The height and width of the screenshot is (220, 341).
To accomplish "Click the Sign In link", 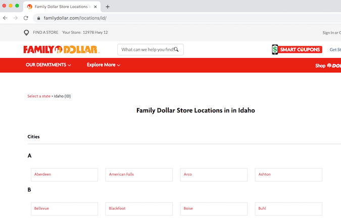I will [x=328, y=33].
